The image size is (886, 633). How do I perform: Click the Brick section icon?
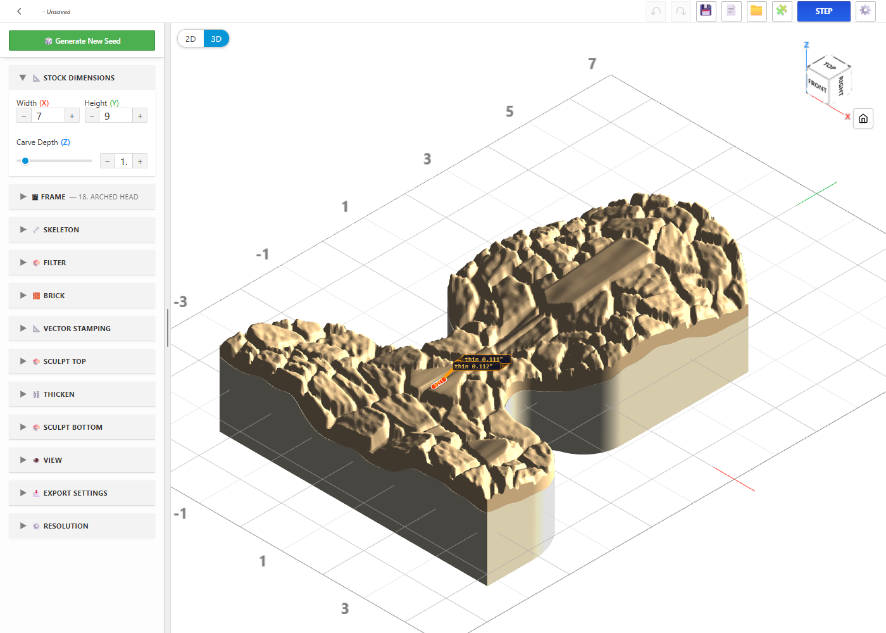tap(36, 296)
